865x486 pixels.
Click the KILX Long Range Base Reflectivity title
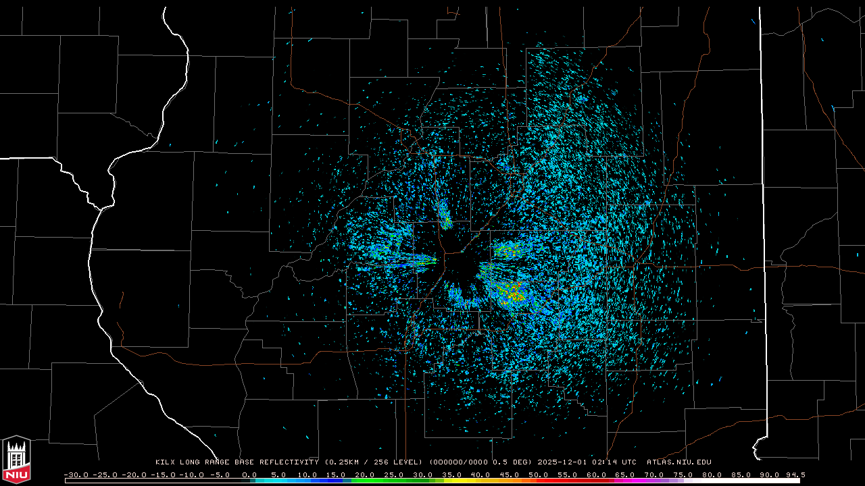pos(237,462)
